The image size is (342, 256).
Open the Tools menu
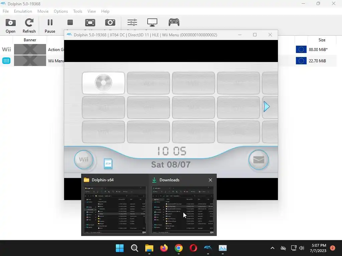click(x=77, y=11)
